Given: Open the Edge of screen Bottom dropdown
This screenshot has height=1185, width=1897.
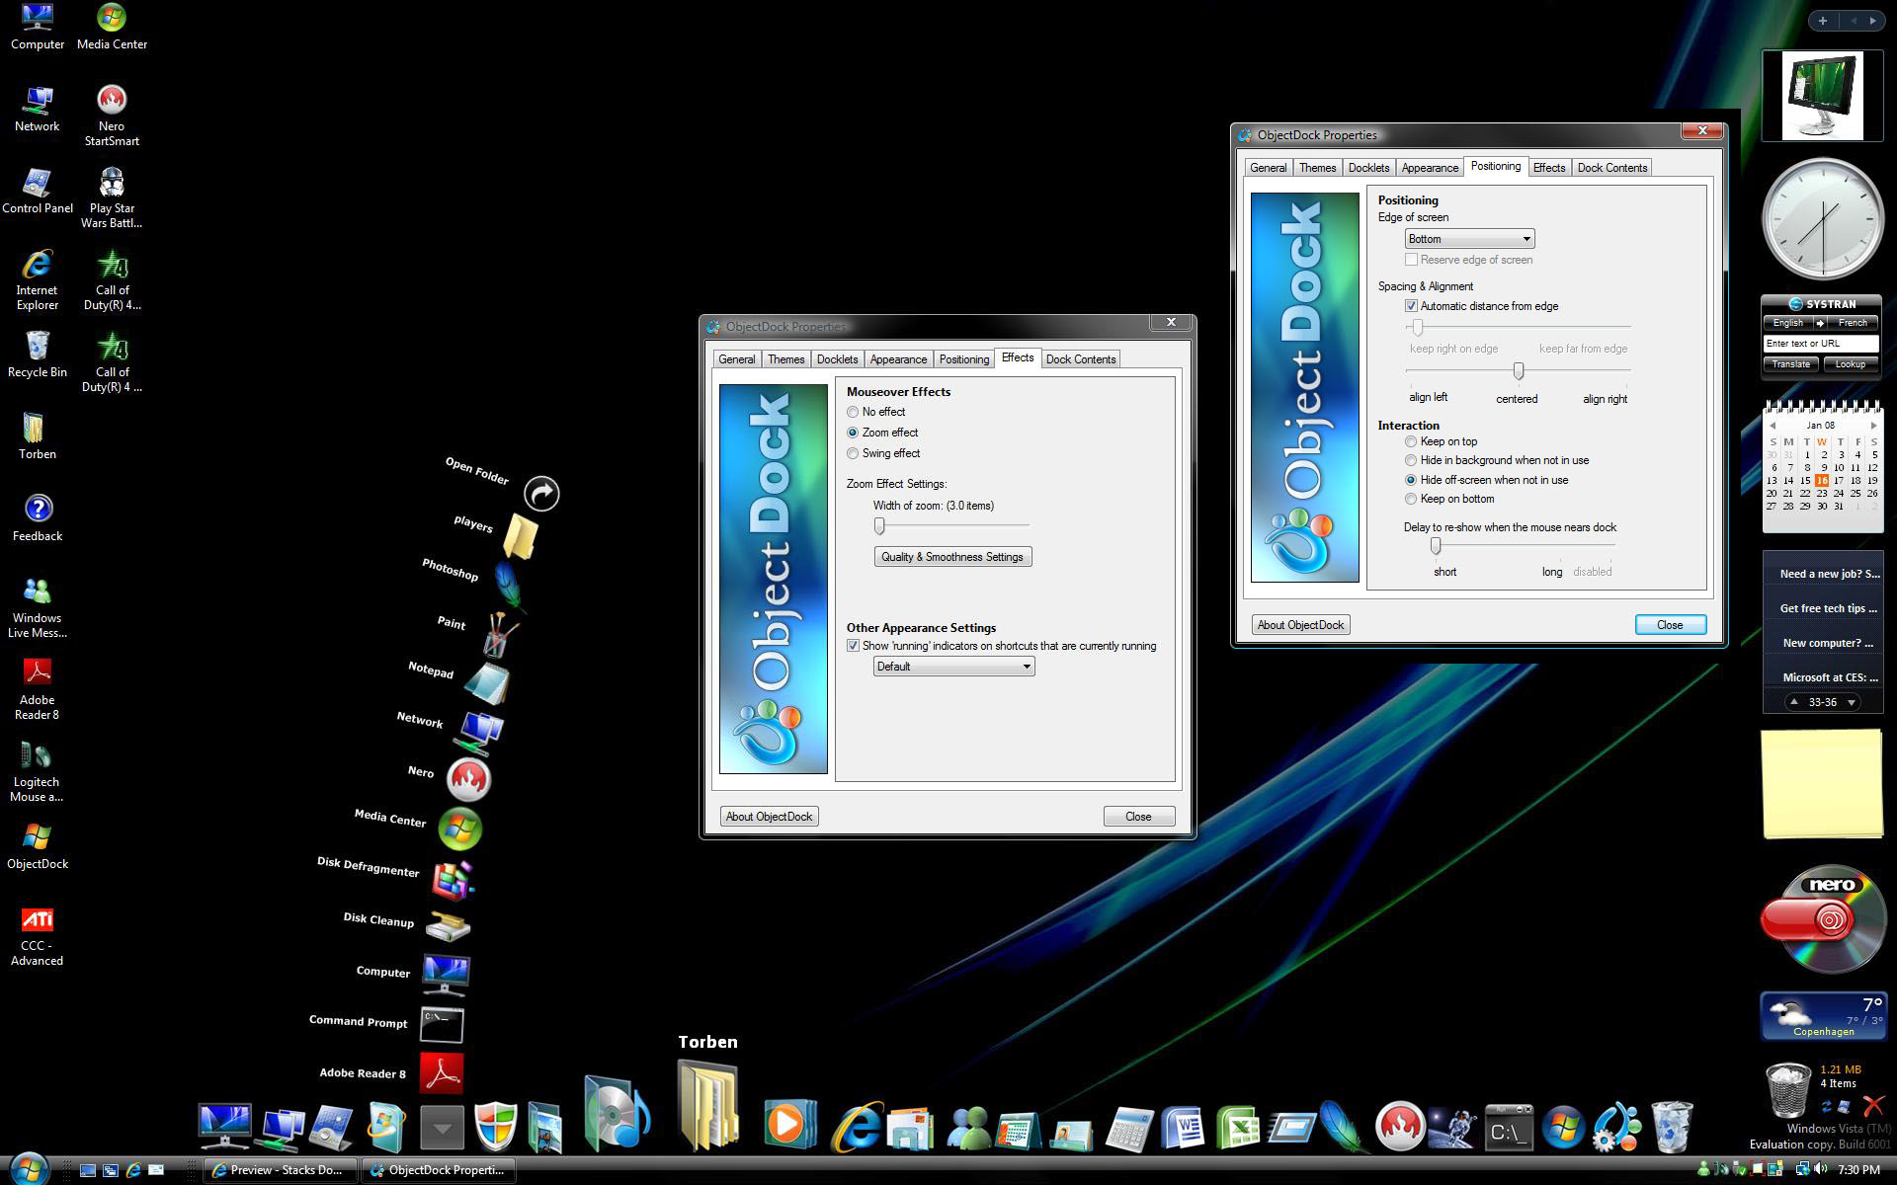Looking at the screenshot, I should [x=1469, y=239].
